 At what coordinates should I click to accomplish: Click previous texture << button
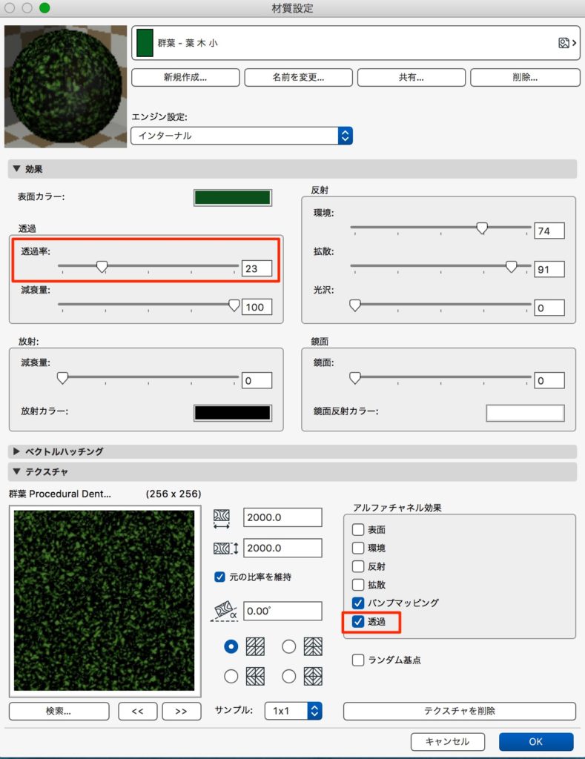pos(137,711)
